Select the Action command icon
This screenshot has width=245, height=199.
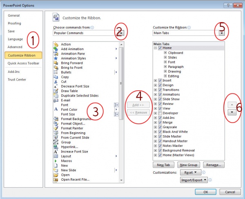pos(56,44)
